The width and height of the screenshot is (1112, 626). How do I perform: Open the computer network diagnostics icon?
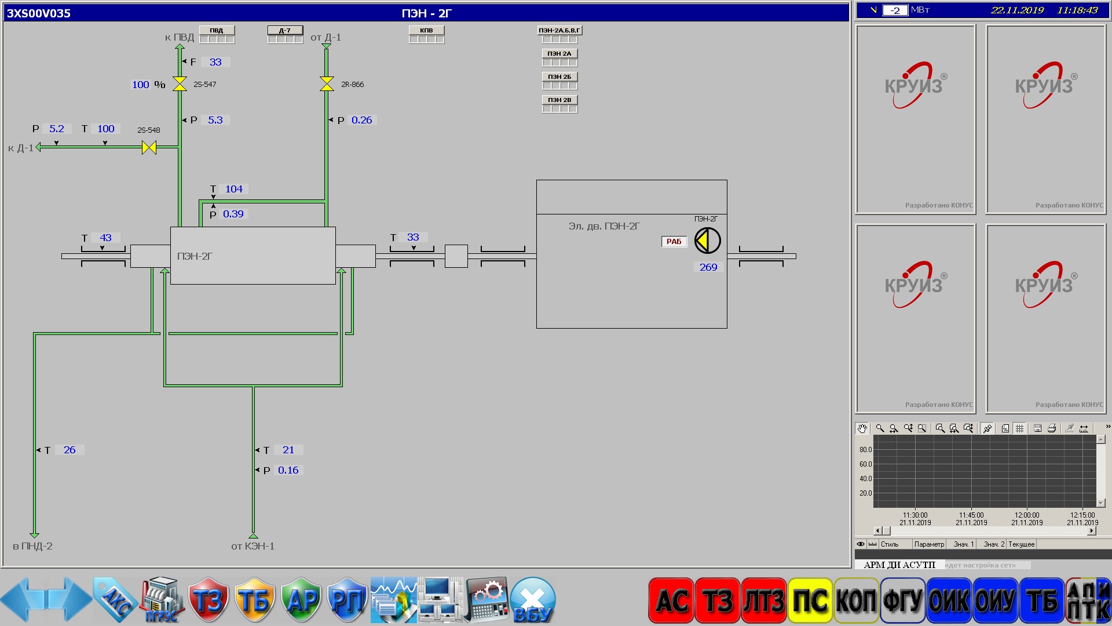[440, 600]
